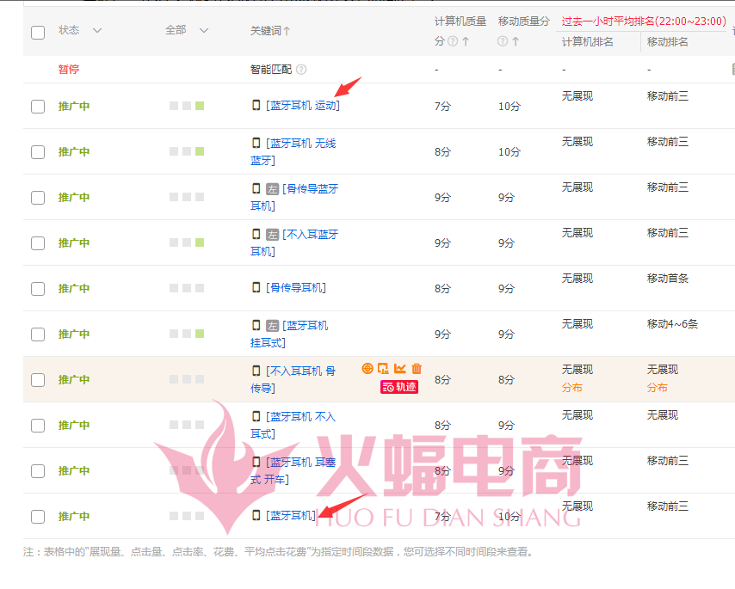The height and width of the screenshot is (589, 735).
Task: Click the orange 分布 link under 计算机排名
Action: coord(572,388)
